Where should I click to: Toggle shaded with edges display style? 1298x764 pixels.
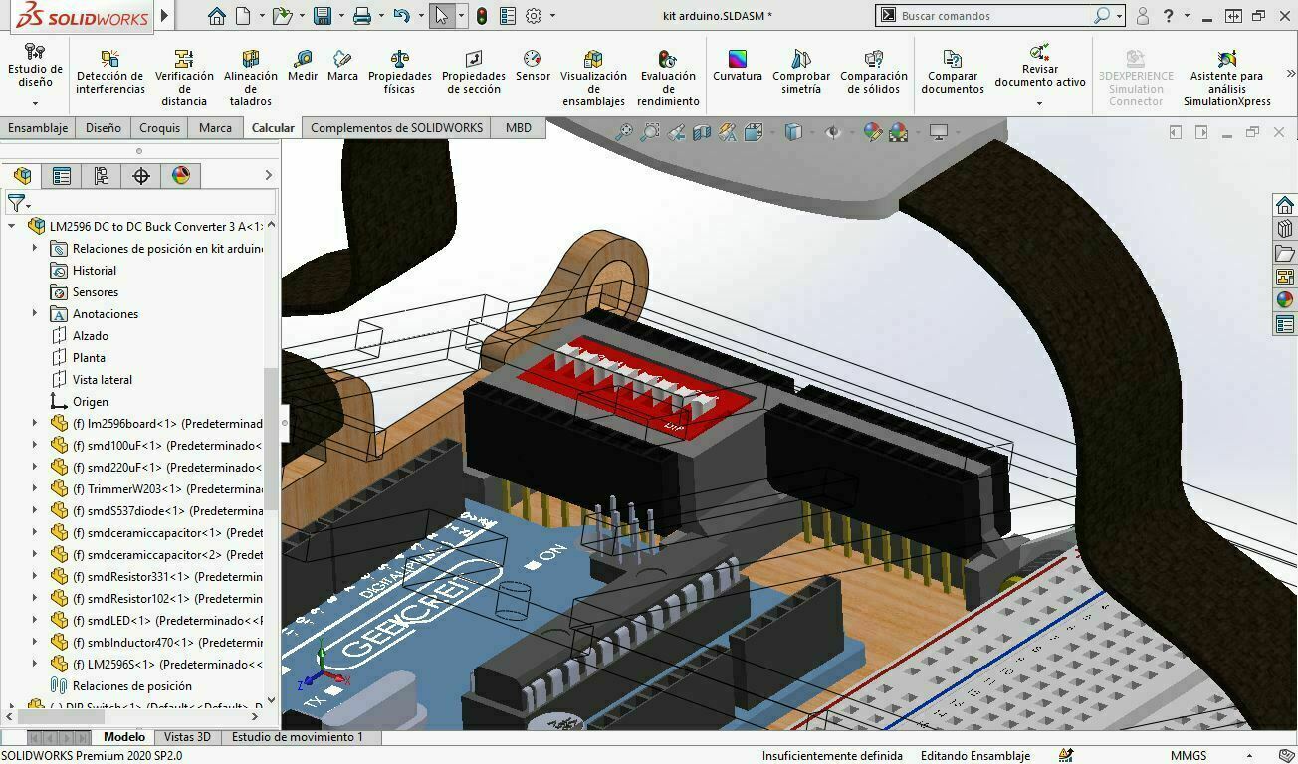[792, 131]
